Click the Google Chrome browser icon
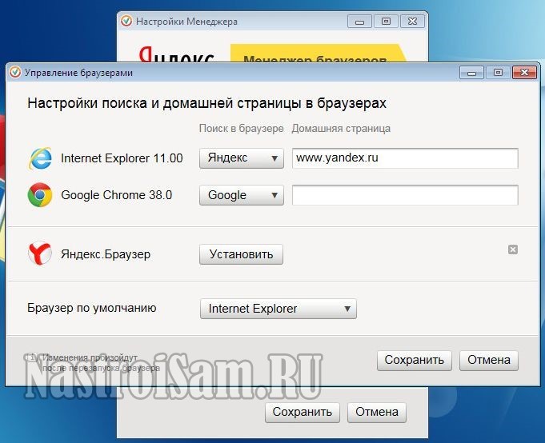The image size is (545, 443). pos(40,195)
